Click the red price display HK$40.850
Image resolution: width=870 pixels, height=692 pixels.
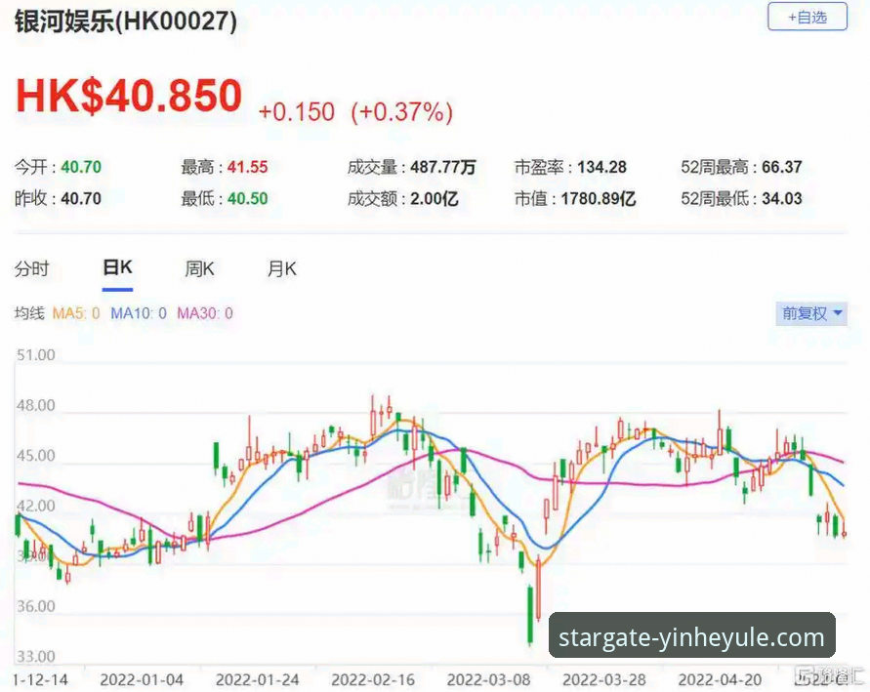coord(125,95)
